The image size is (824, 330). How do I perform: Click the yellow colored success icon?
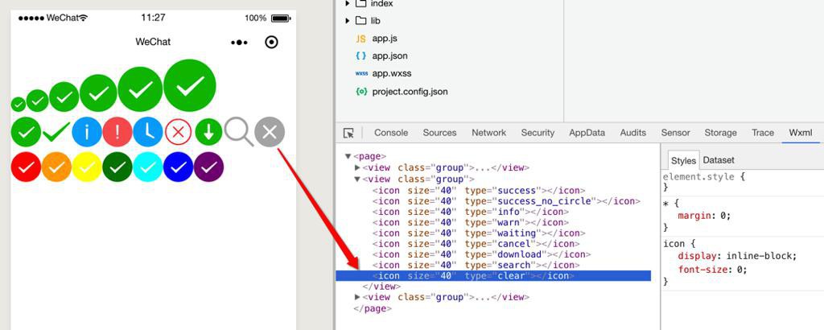87,167
